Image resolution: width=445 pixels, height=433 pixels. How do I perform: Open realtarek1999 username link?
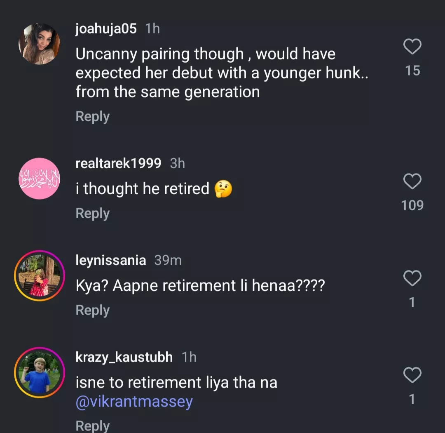[118, 164]
